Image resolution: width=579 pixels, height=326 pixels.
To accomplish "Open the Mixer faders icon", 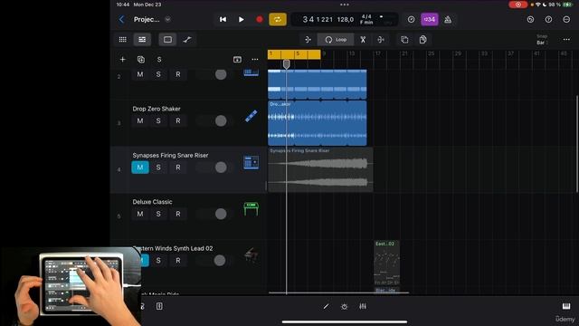I will 363,306.
